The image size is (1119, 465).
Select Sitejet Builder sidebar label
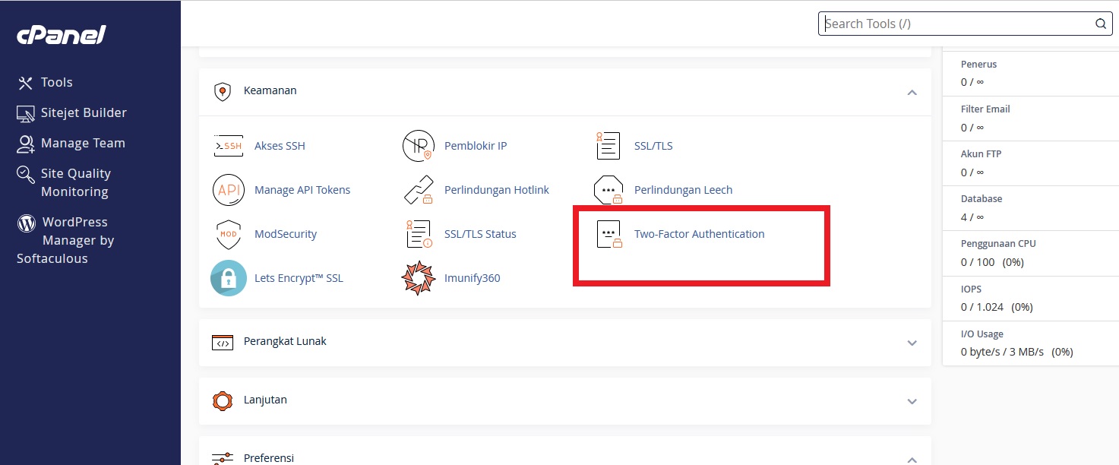tap(84, 112)
